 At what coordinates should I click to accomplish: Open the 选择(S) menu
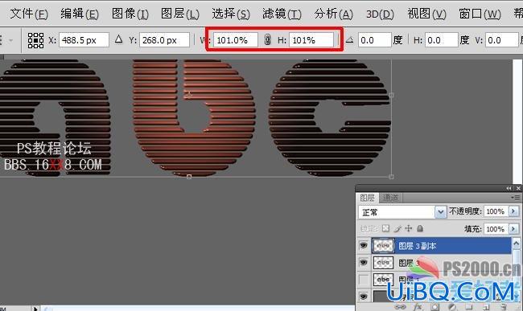231,14
